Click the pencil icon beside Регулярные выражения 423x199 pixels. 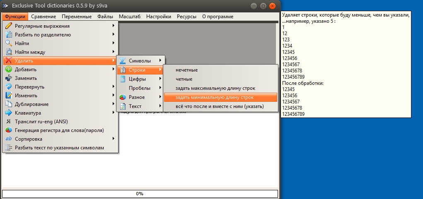click(8, 26)
